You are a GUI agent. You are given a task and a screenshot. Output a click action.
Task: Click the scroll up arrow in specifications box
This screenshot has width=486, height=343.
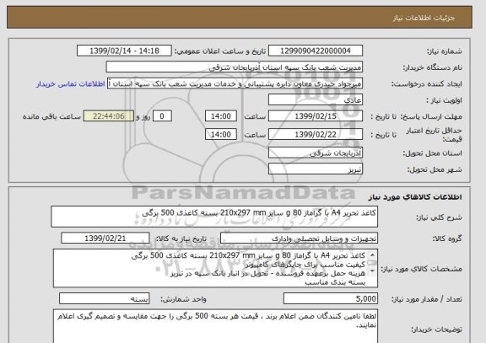tap(372, 255)
